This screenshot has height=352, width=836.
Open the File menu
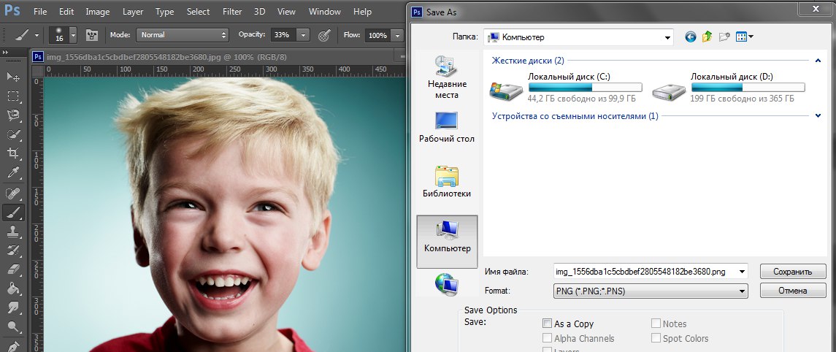[x=40, y=11]
